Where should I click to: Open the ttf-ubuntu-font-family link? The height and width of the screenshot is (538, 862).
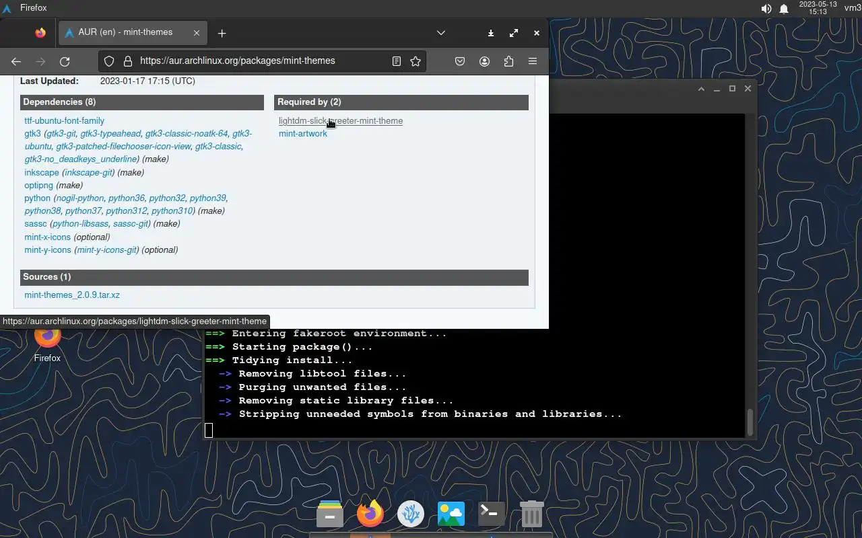(65, 121)
